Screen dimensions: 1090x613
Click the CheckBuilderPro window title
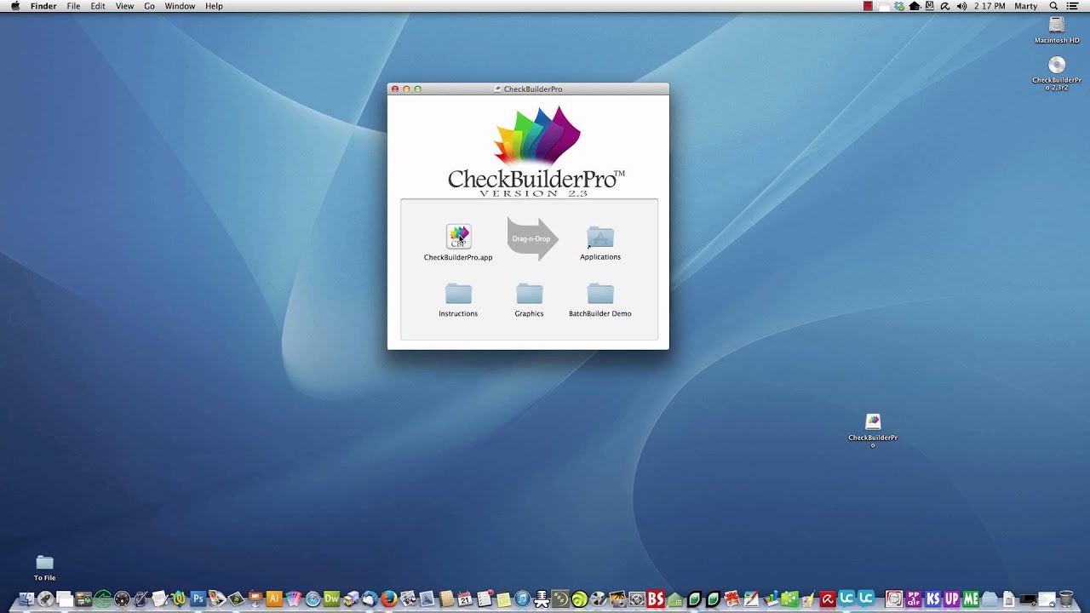coord(533,89)
